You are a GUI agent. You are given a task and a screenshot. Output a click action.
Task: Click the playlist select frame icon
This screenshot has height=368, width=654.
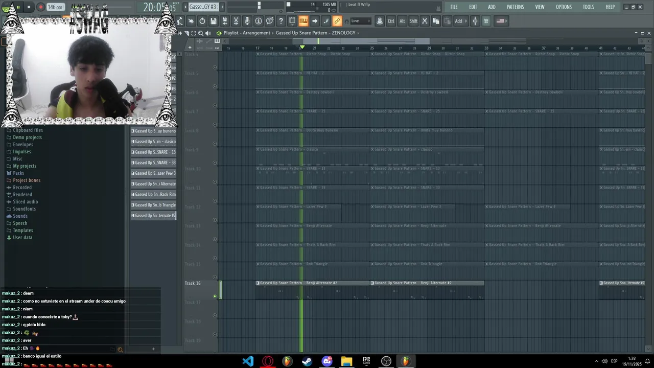[x=193, y=33]
